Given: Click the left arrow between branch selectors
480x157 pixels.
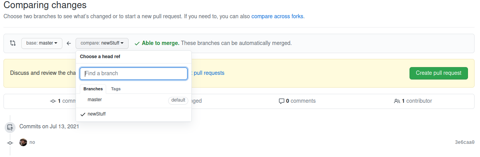Looking at the screenshot, I should pos(69,43).
